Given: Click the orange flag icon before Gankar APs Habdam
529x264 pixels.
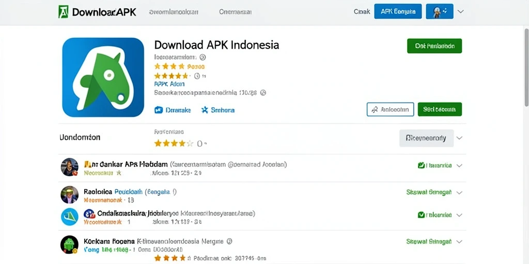Looking at the screenshot, I should 87,164.
